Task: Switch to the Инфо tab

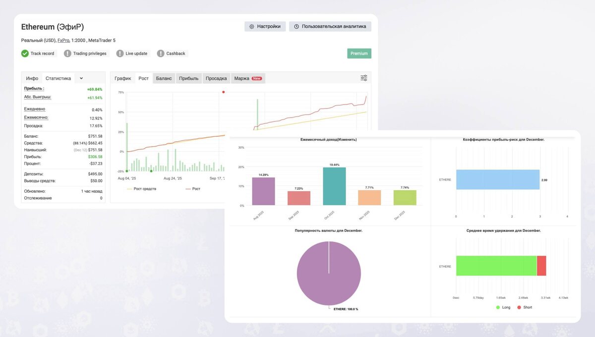Action: (32, 78)
